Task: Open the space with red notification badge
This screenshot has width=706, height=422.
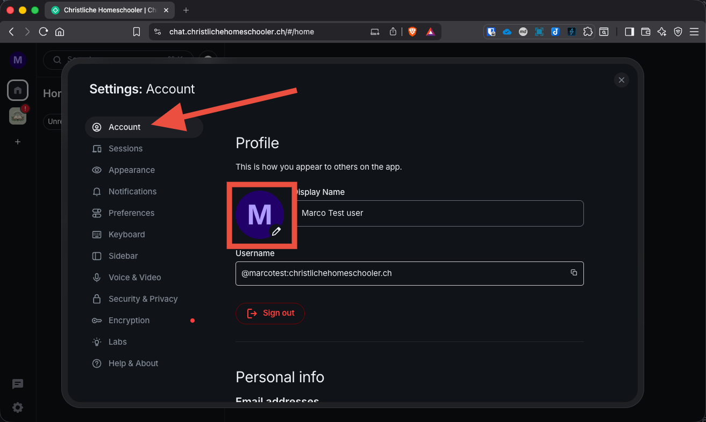Action: click(x=18, y=115)
